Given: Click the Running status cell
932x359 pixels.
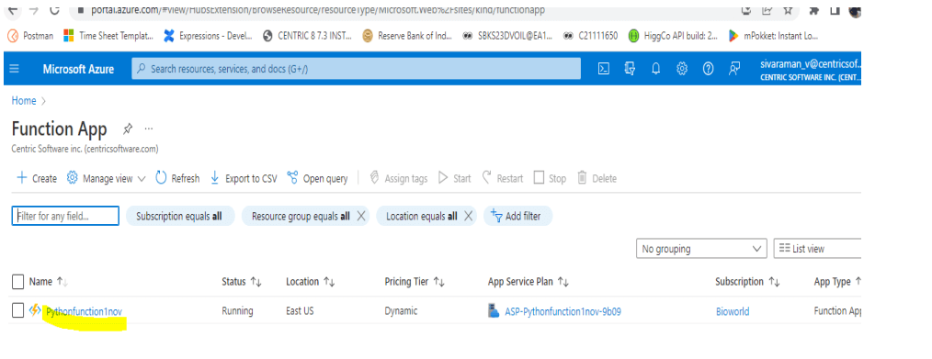Looking at the screenshot, I should (x=237, y=311).
